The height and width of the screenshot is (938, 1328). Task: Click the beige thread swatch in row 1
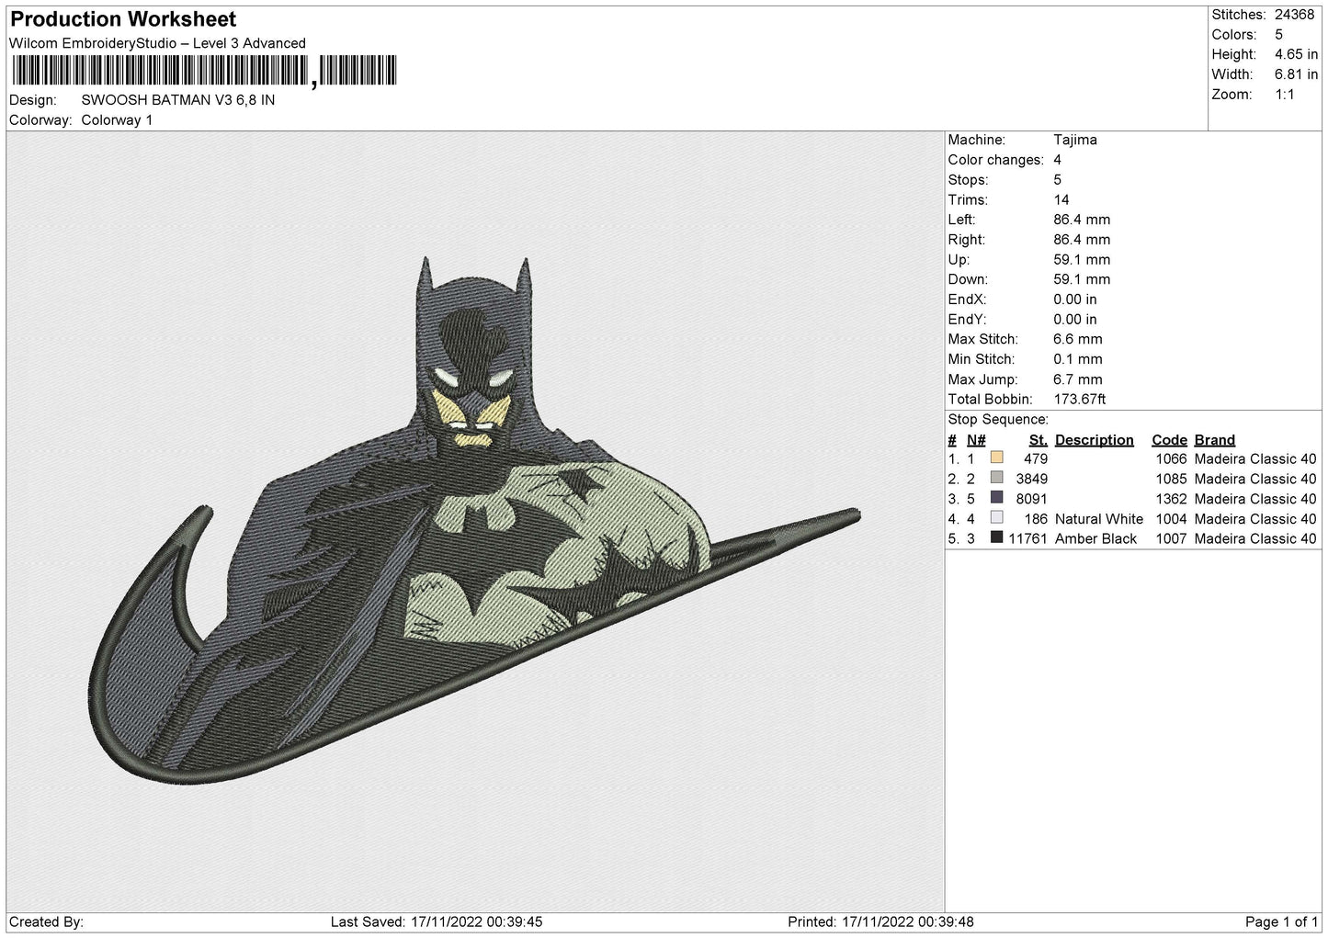[x=996, y=458]
